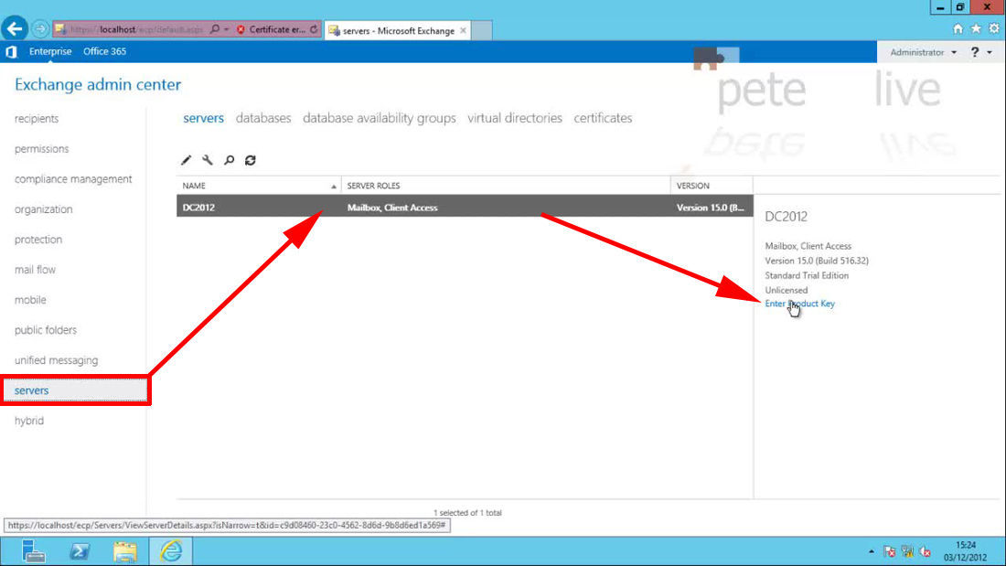
Task: Click the volume speaker tray icon
Action: (x=926, y=551)
